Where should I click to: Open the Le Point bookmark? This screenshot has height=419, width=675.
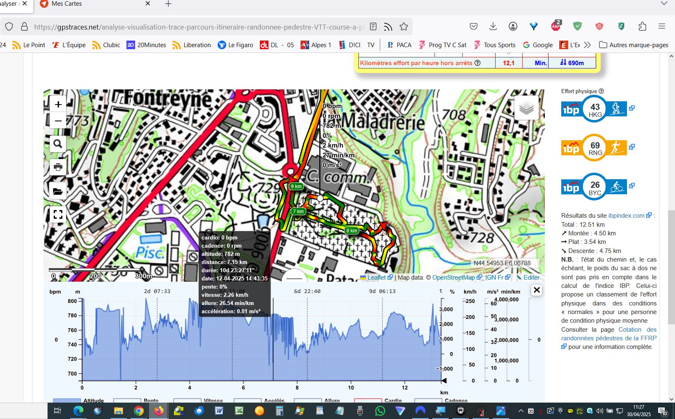[x=29, y=45]
